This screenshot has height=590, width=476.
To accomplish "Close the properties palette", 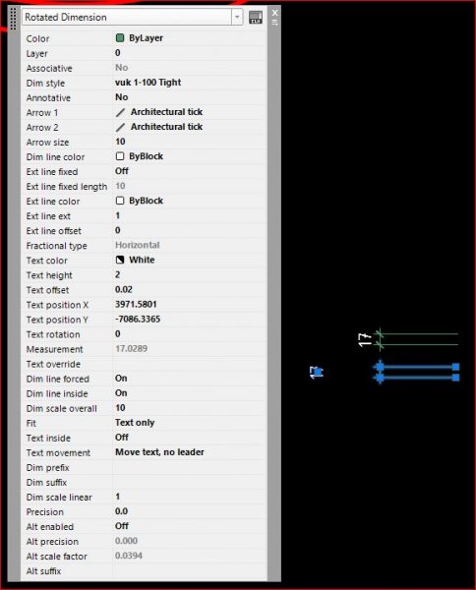I will tap(275, 13).
